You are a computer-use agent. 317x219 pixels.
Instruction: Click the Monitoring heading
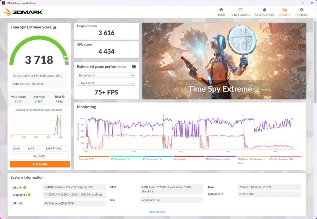coord(86,107)
